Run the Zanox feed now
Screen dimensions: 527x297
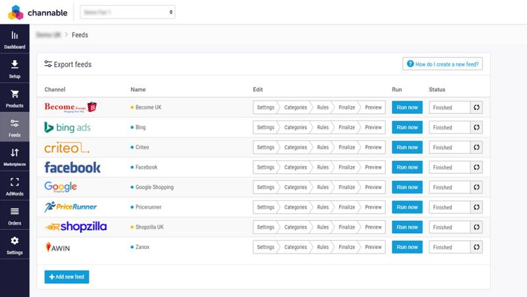tap(407, 247)
